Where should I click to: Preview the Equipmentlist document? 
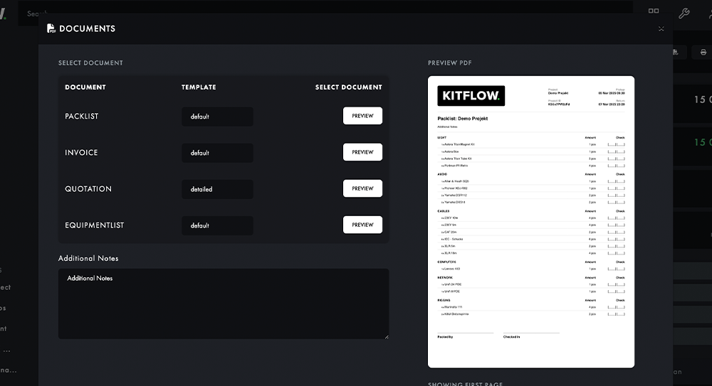362,225
